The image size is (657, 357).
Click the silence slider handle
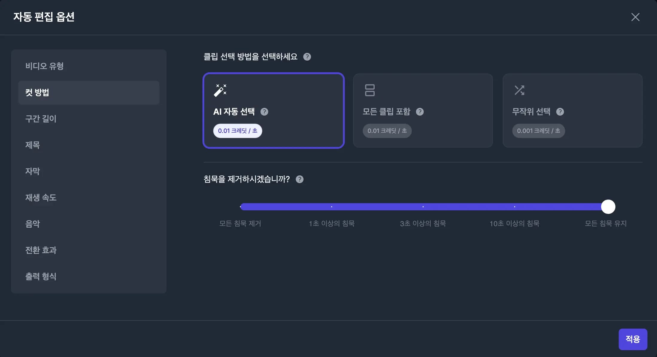(x=608, y=207)
